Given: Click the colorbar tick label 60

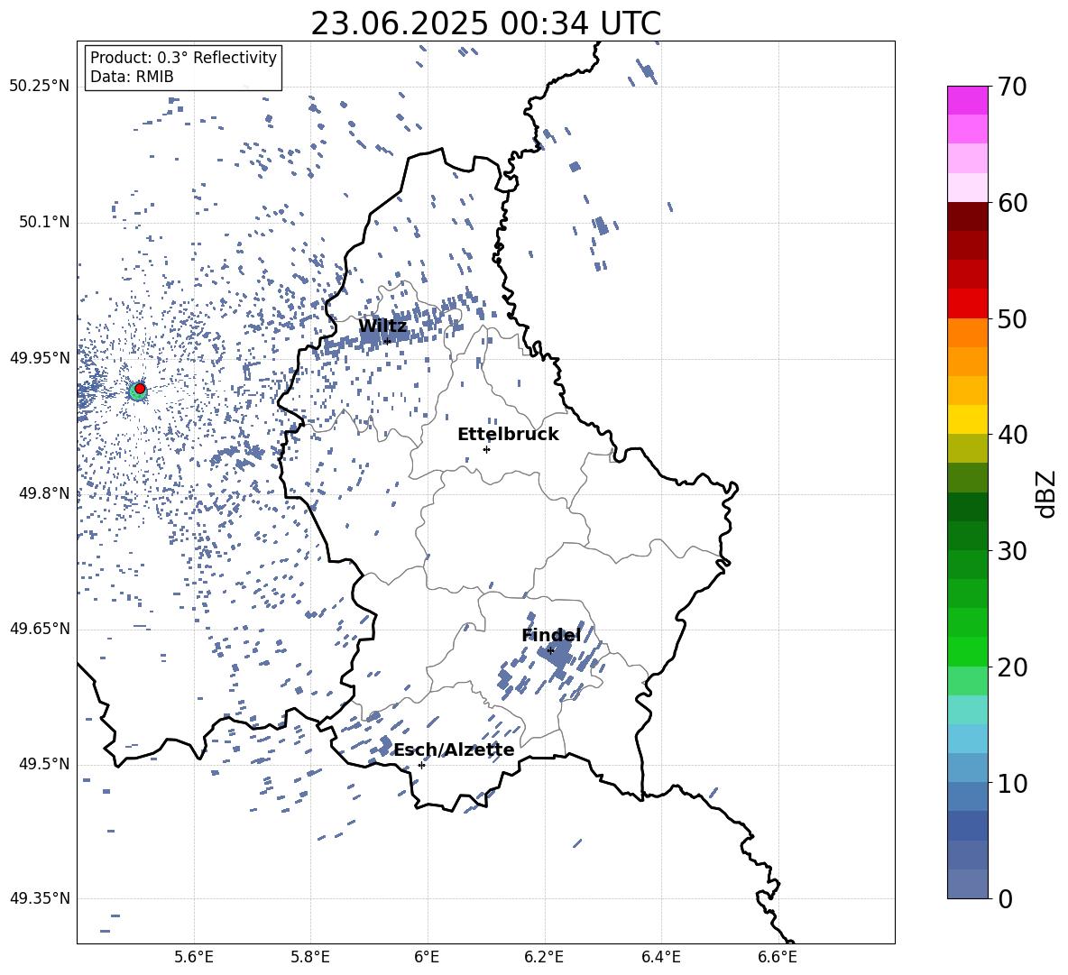Looking at the screenshot, I should point(1012,203).
